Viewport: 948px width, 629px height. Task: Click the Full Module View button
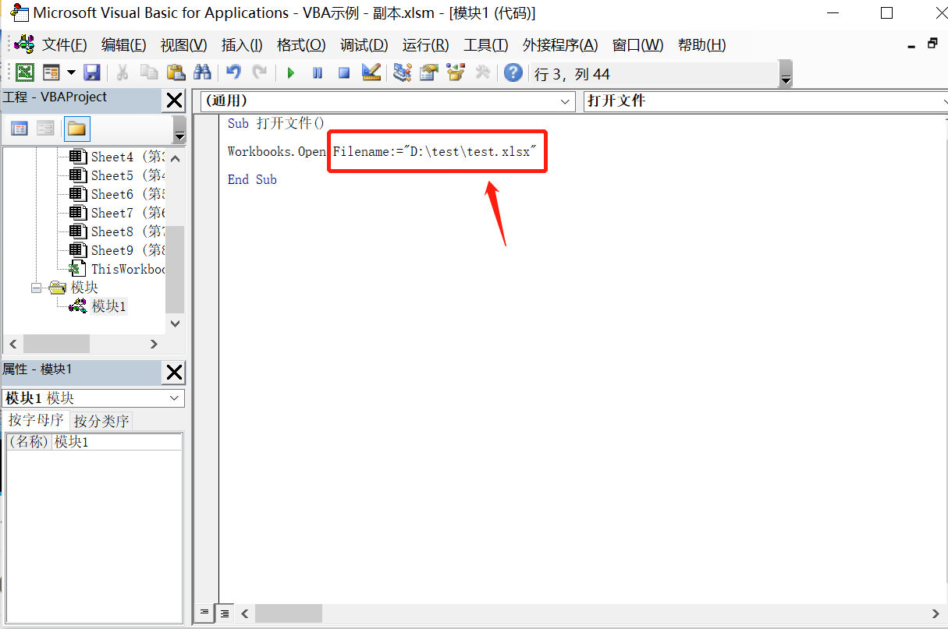tap(224, 613)
